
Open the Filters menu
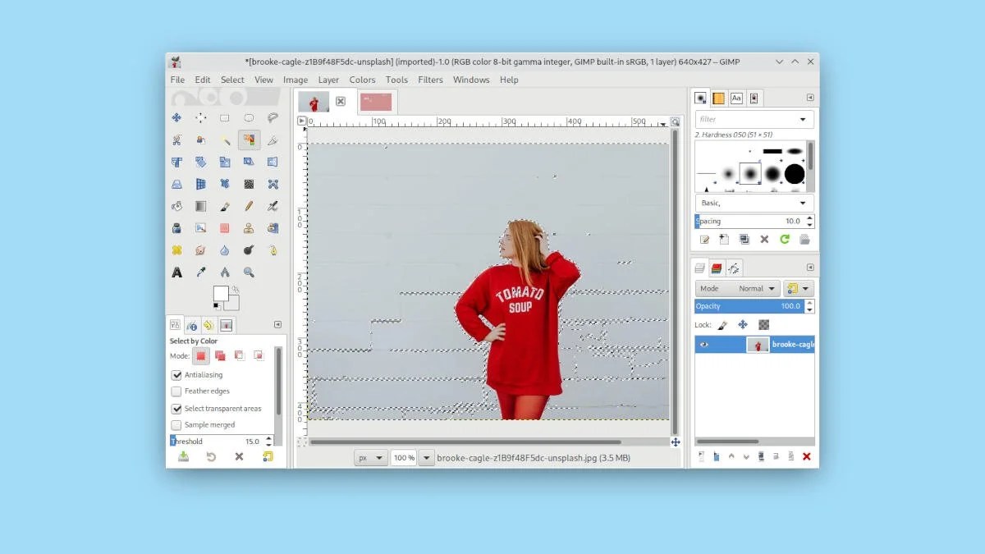[430, 80]
